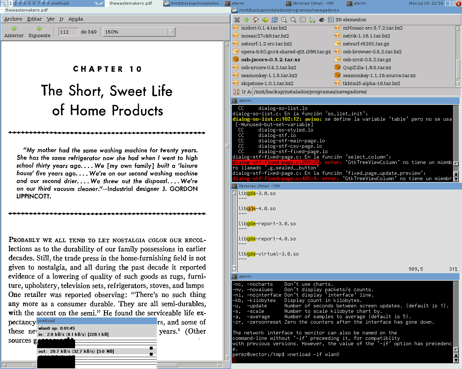Click the icon beside '39 elementos'

click(x=331, y=20)
